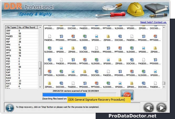The image size is (175, 119).
Task: Select the PSD file type row
Action: tap(22, 61)
